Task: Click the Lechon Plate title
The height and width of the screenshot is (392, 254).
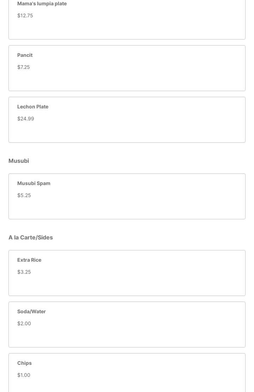Action: tap(33, 107)
